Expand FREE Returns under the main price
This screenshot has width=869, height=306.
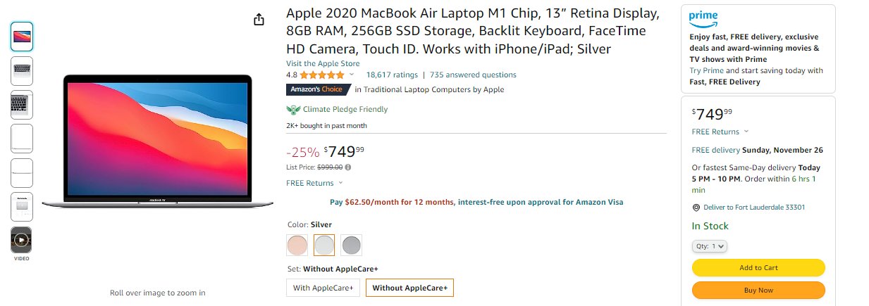tap(314, 183)
